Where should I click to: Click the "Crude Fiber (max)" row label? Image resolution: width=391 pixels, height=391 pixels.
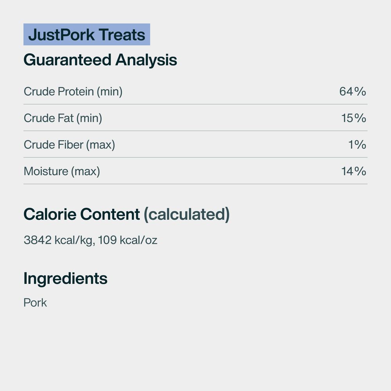[69, 145]
